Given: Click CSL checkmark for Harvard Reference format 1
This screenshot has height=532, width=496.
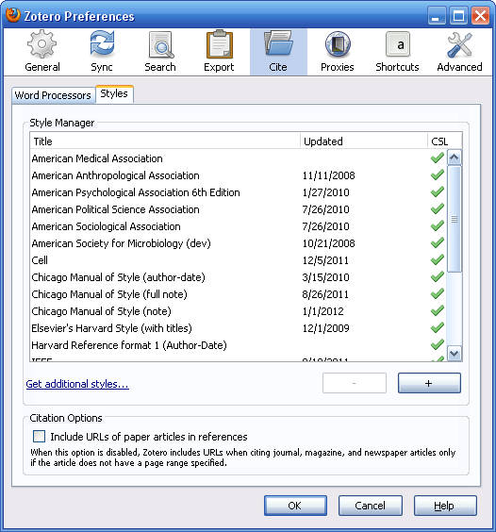Looking at the screenshot, I should (437, 344).
